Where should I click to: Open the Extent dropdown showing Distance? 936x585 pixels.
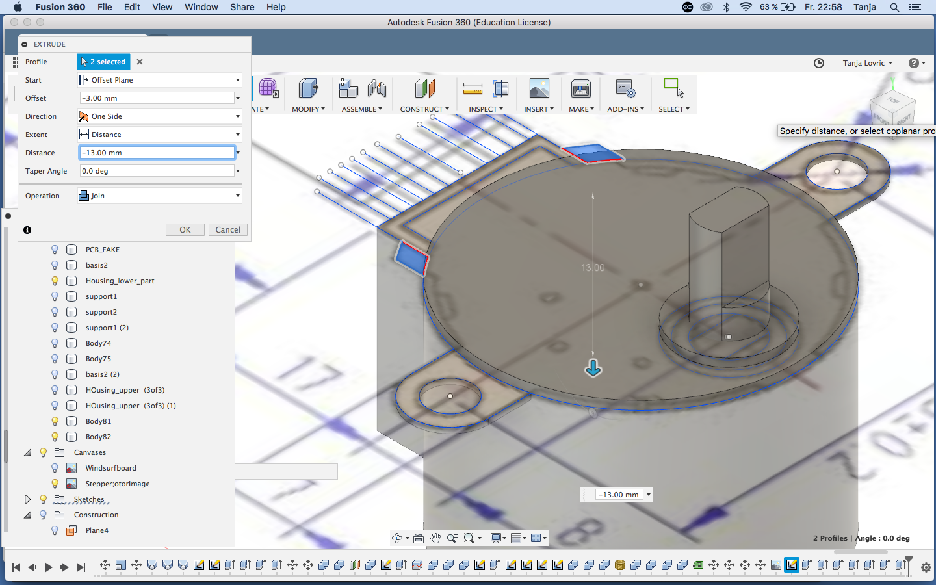pyautogui.click(x=160, y=135)
